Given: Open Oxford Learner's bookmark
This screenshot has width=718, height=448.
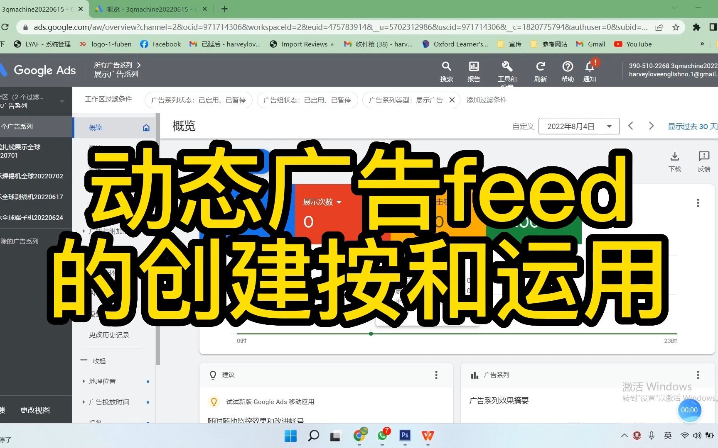Looking at the screenshot, I should click(455, 44).
